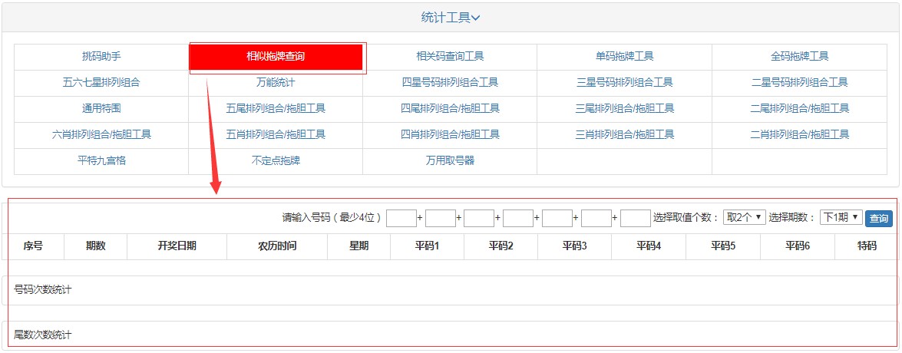This screenshot has width=902, height=353.
Task: Open 三尾排列组合/拖胆工具
Action: click(x=624, y=108)
